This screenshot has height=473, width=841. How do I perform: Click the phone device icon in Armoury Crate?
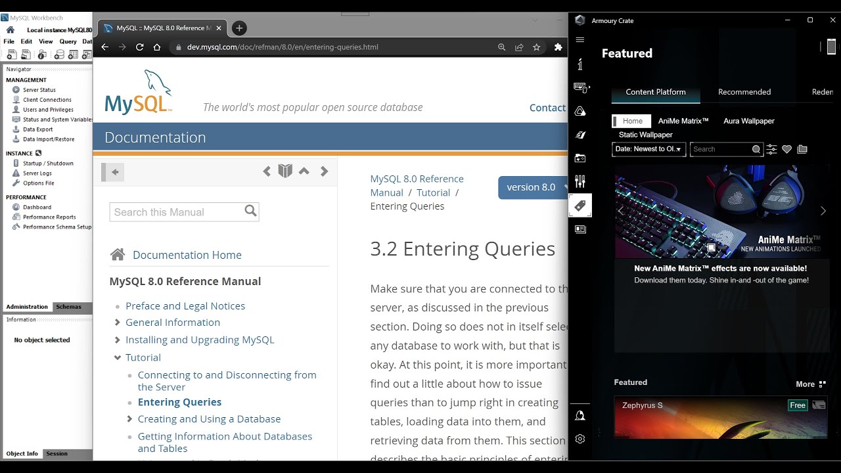coord(831,47)
